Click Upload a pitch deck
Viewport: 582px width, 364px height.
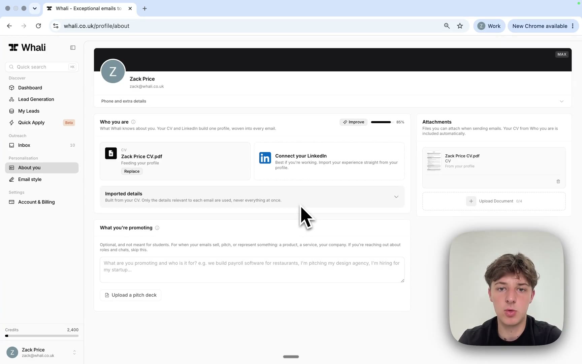click(131, 295)
